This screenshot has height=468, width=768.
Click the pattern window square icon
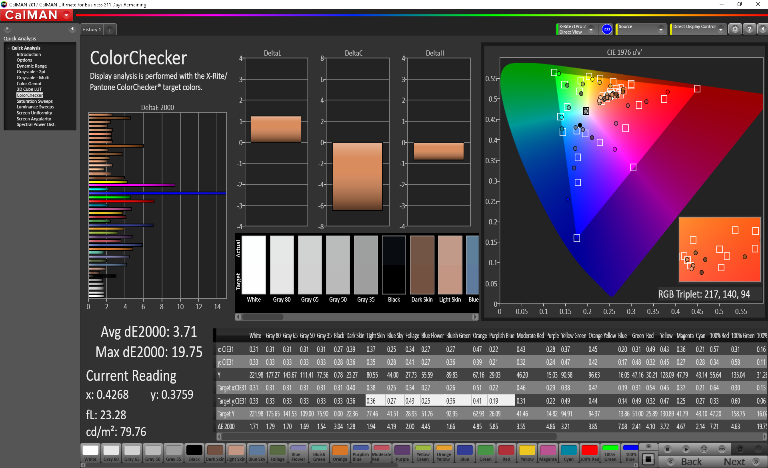pyautogui.click(x=648, y=459)
